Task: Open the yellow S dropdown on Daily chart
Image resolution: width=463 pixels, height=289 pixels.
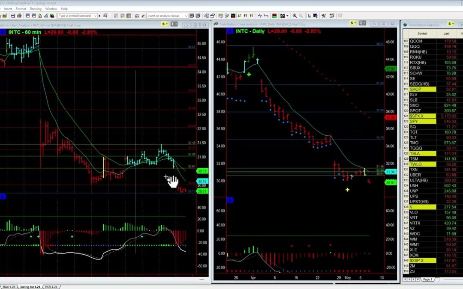Action: [353, 23]
